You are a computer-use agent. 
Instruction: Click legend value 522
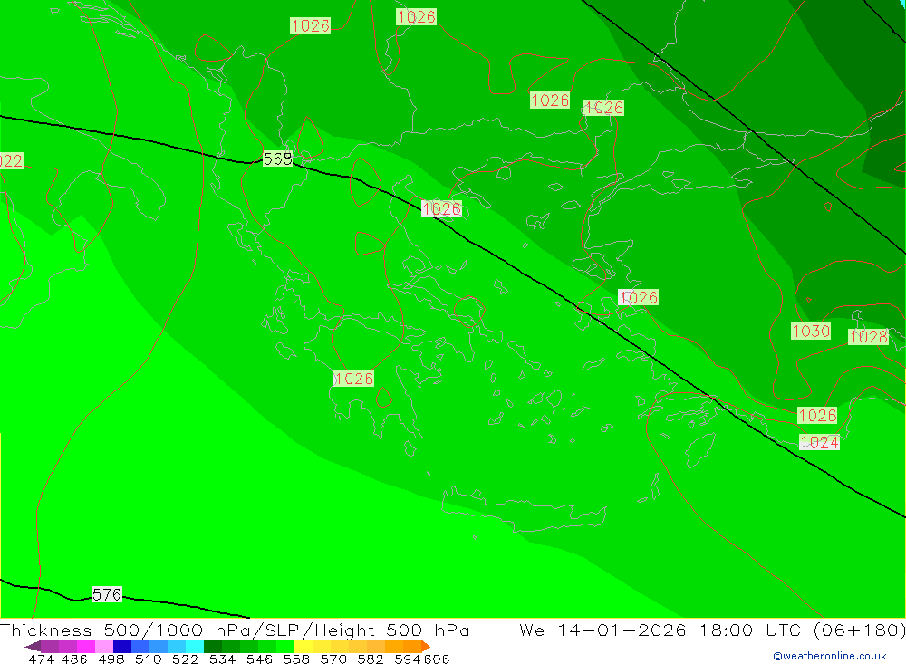[x=186, y=659]
